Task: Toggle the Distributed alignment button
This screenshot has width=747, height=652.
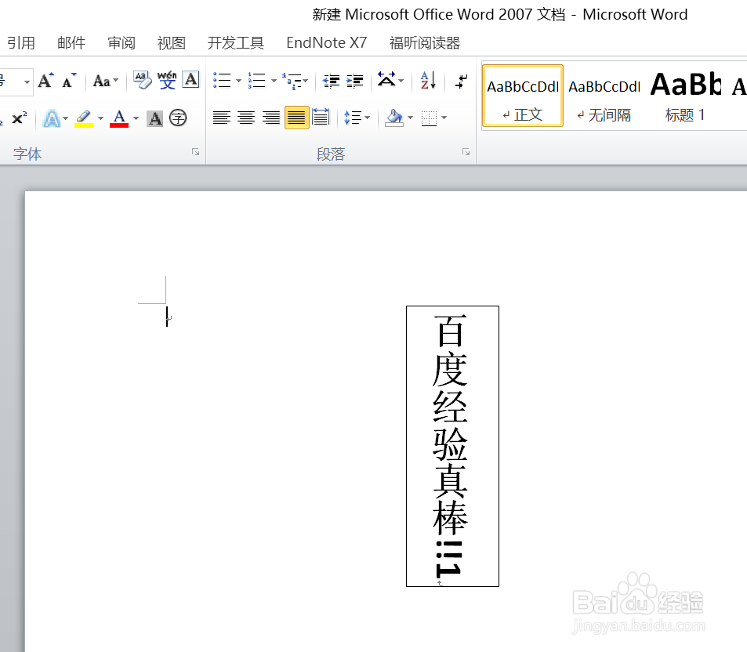Action: click(321, 118)
